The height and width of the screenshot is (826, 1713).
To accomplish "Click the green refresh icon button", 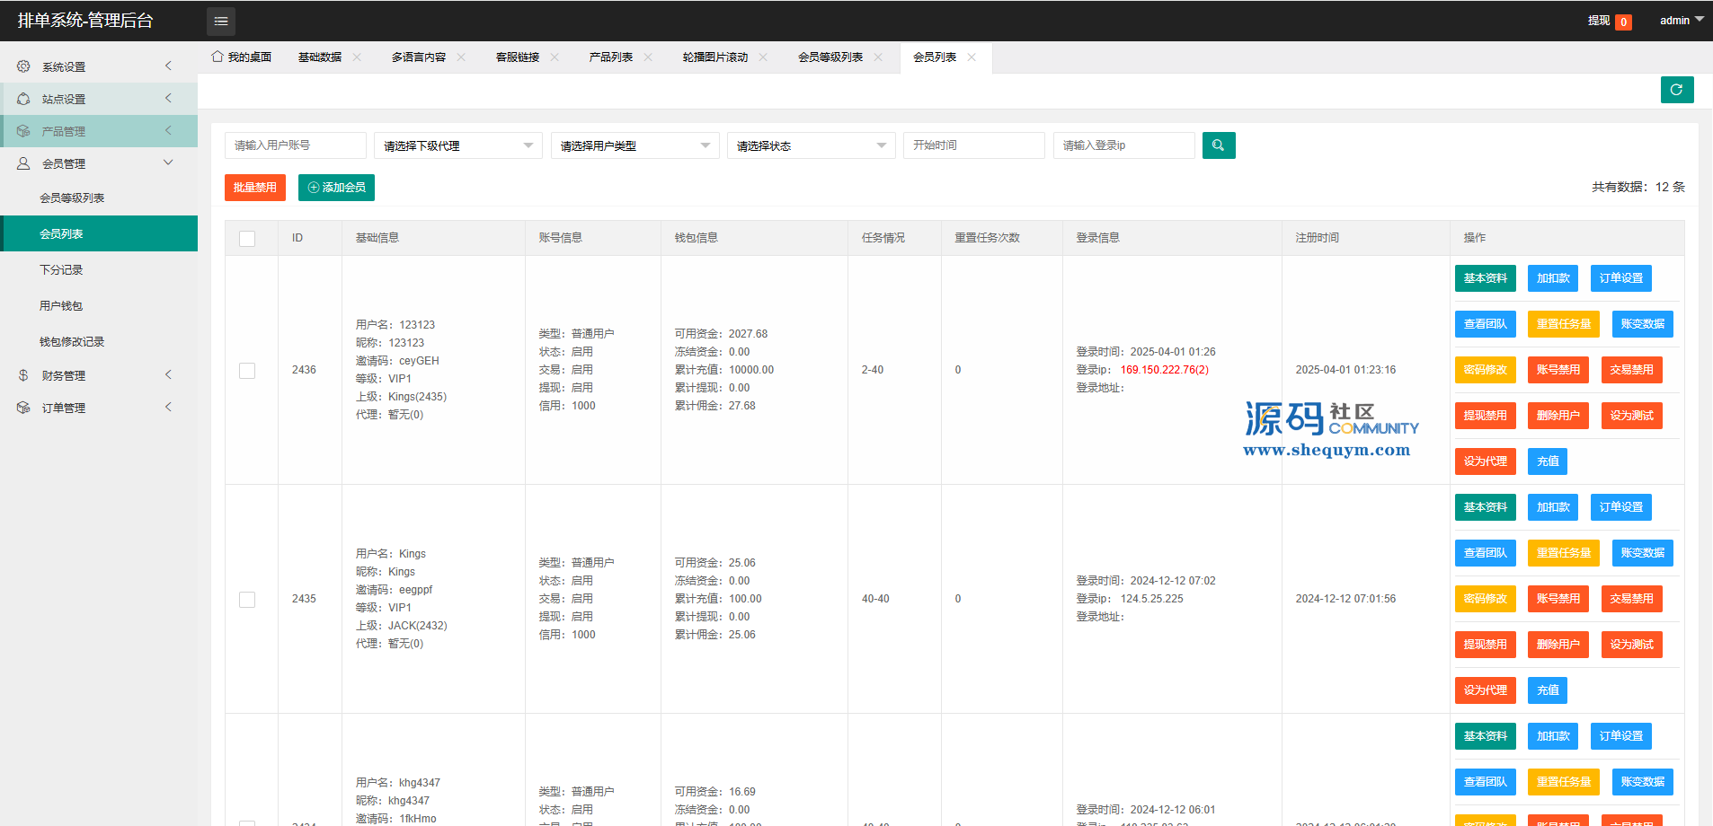I will point(1676,90).
